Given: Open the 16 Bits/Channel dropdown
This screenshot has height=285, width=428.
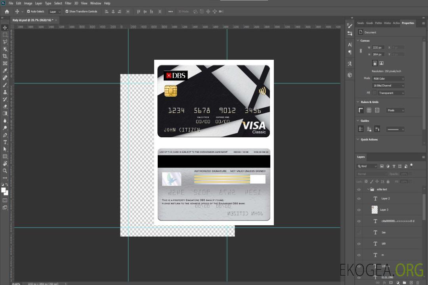Looking at the screenshot, I should [x=388, y=85].
